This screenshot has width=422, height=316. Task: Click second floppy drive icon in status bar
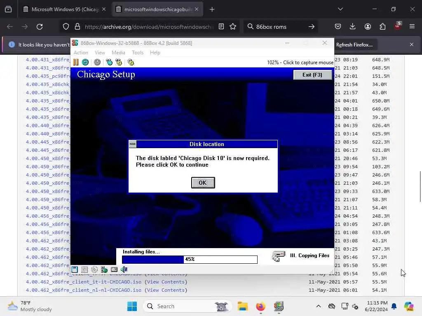pyautogui.click(x=84, y=269)
